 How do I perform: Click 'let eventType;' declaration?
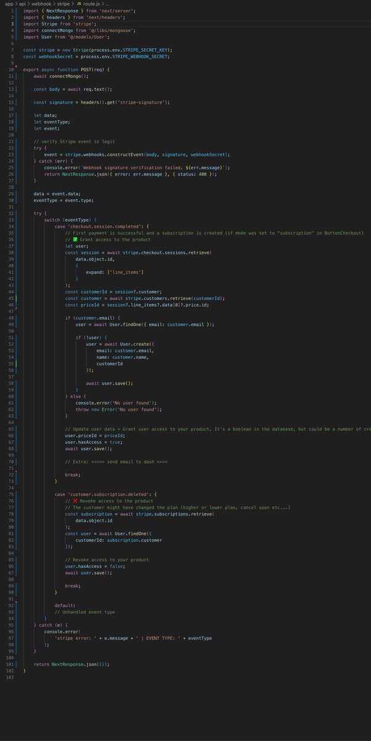[52, 122]
